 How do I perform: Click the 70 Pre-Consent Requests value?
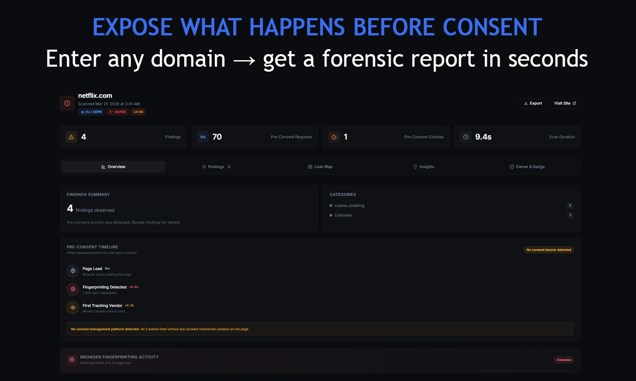(217, 137)
